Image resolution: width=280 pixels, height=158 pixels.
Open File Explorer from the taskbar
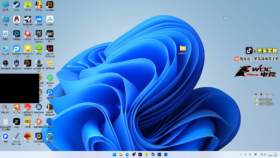tap(121, 154)
